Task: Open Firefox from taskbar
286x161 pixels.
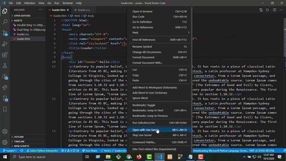Action: (139, 157)
